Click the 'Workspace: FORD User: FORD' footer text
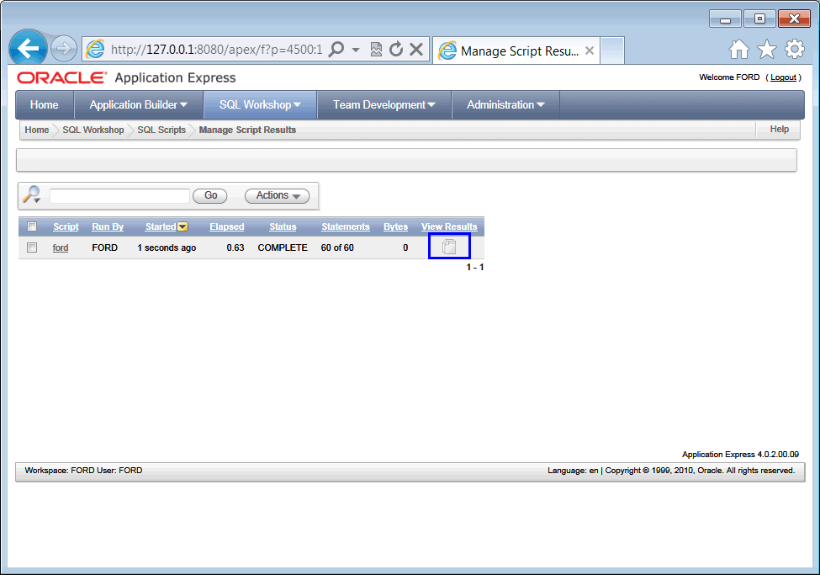 [x=83, y=471]
